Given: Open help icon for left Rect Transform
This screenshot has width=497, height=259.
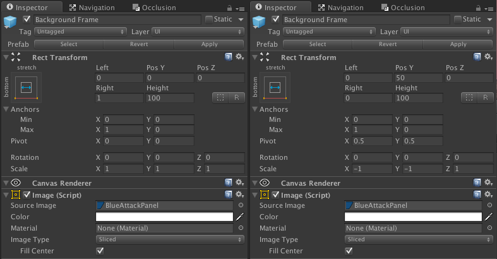Looking at the screenshot, I should [228, 57].
